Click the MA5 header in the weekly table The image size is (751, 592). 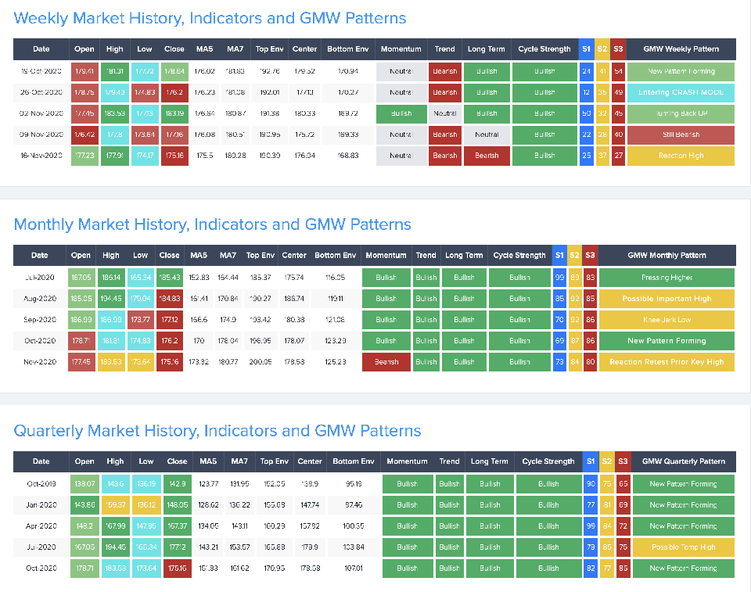204,48
